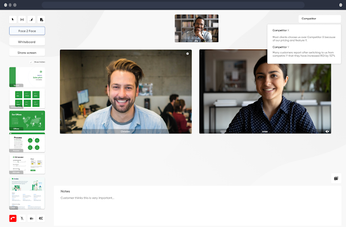This screenshot has height=227, width=346.
Task: Mute the microphone
Action: pyautogui.click(x=22, y=218)
